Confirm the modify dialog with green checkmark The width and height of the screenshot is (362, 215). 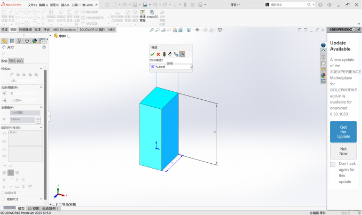click(x=152, y=54)
